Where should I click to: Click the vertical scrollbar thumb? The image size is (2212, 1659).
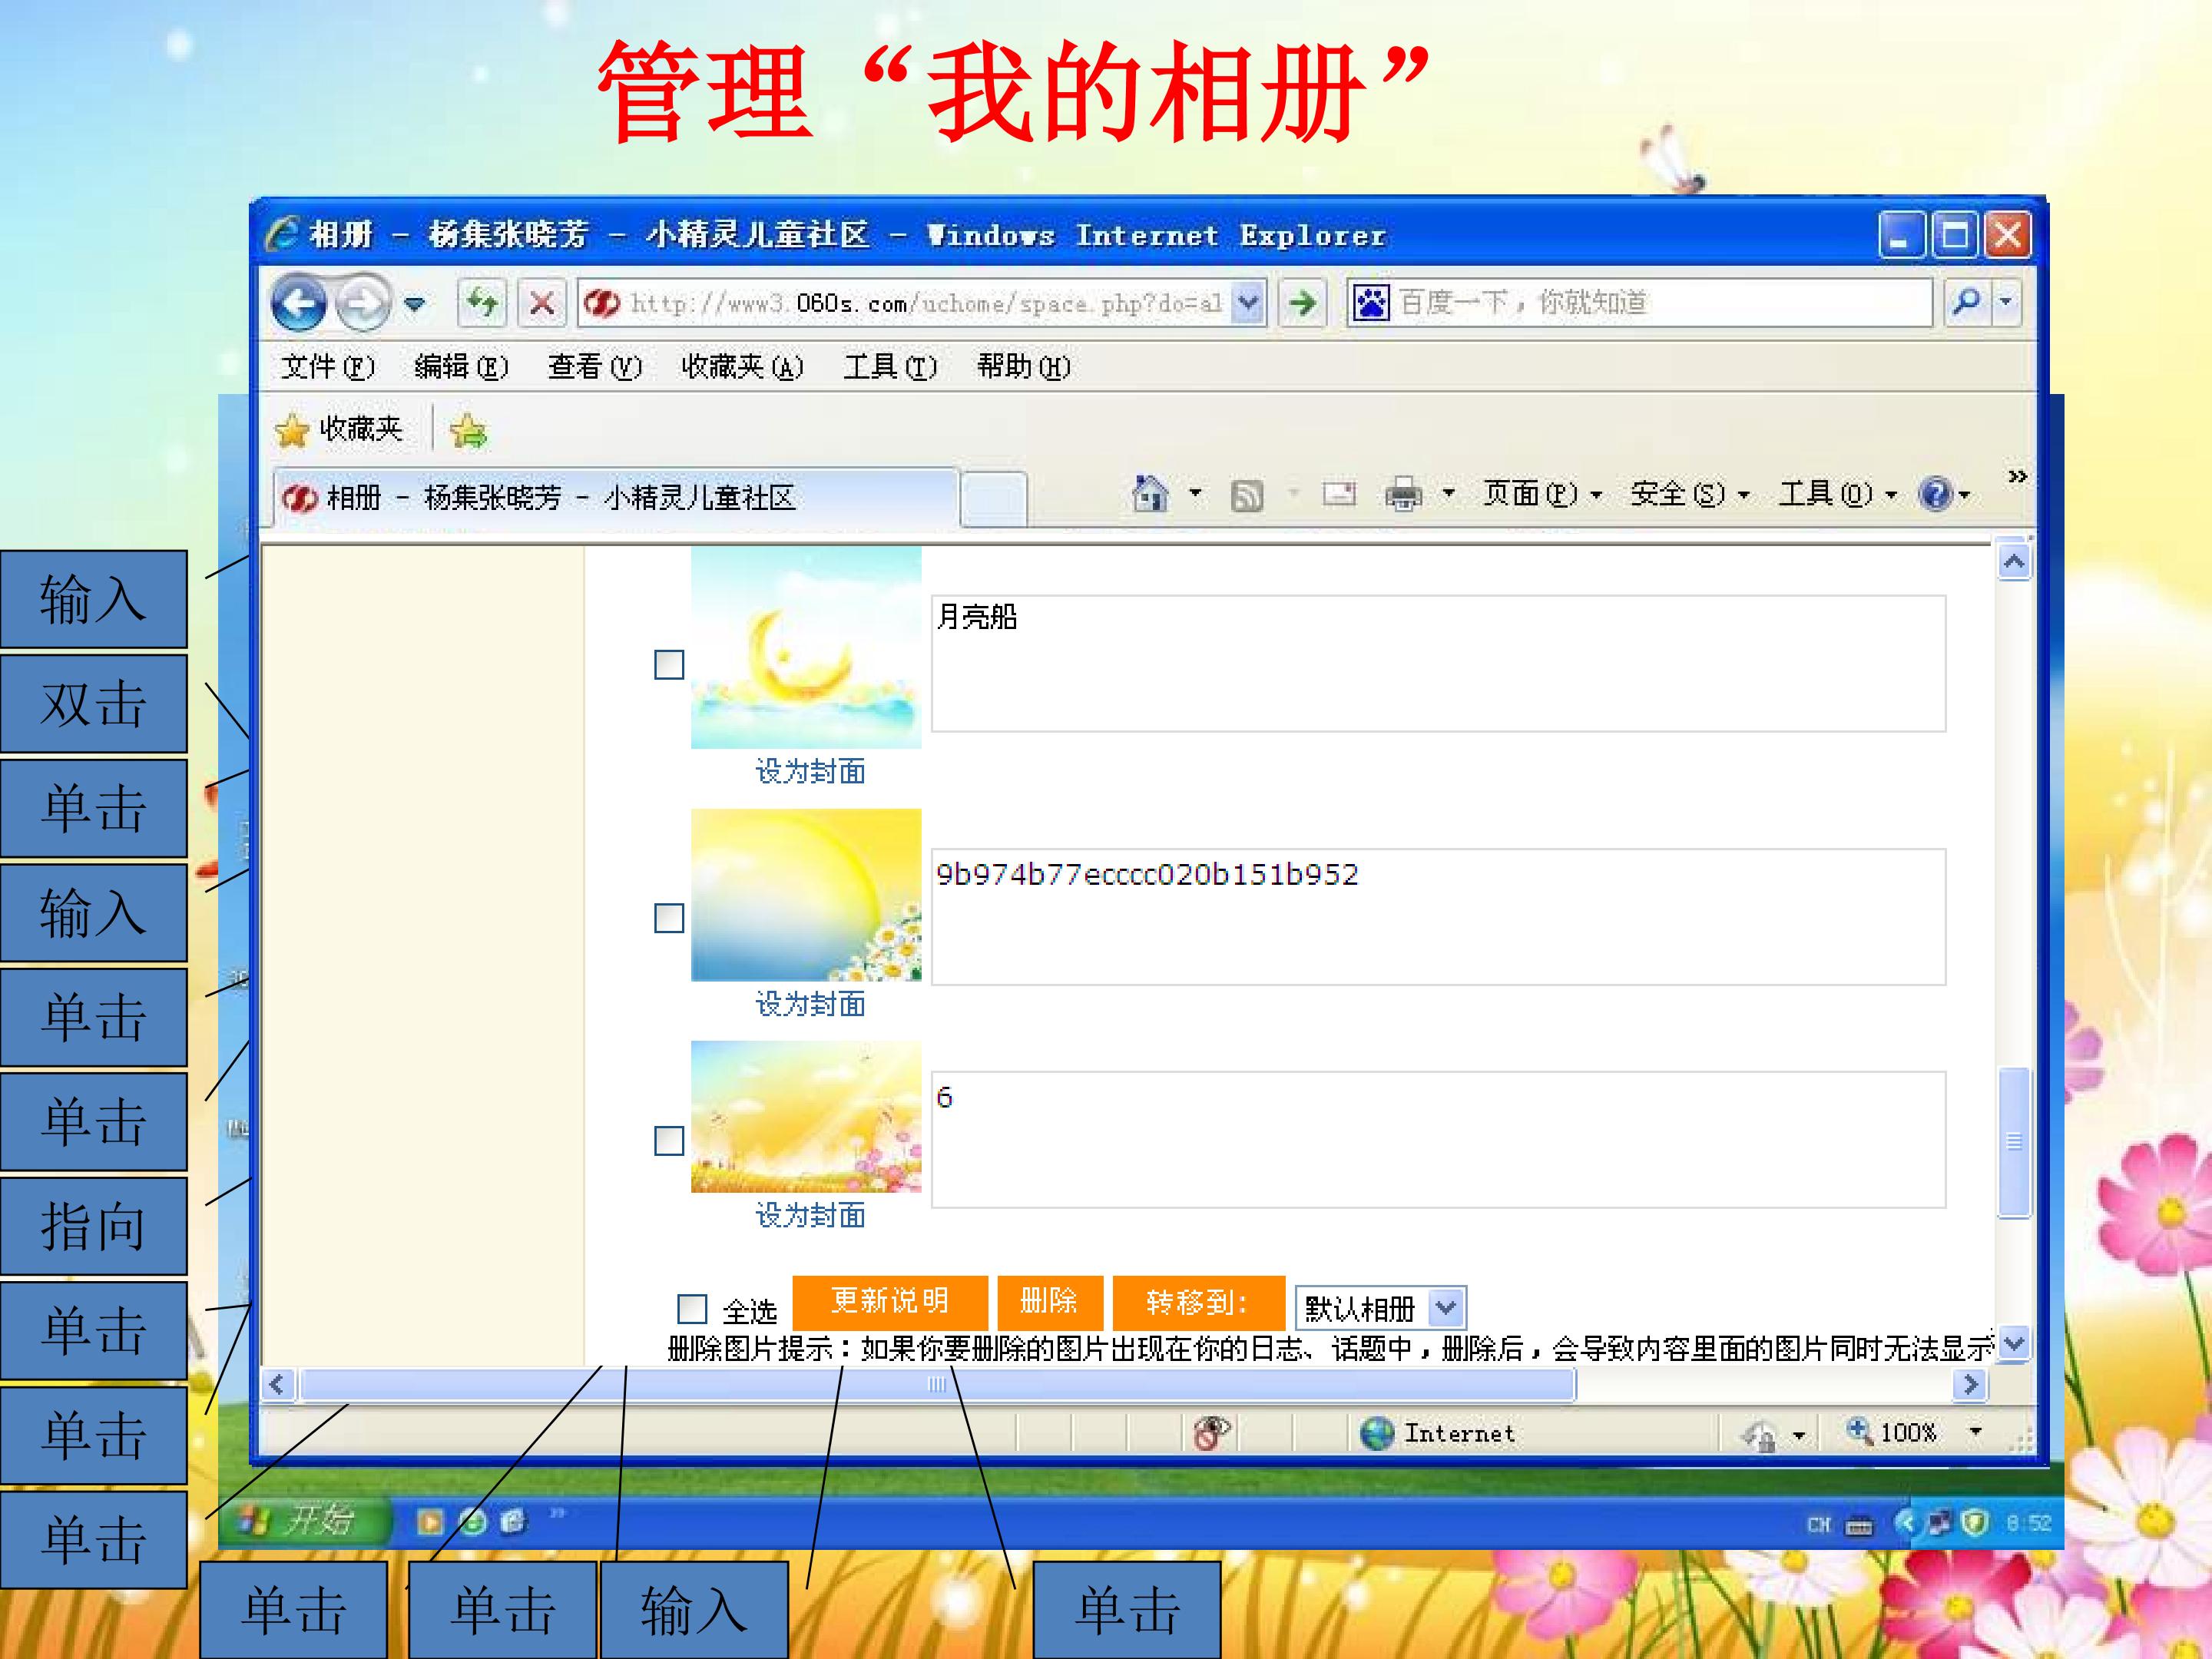click(2014, 1142)
